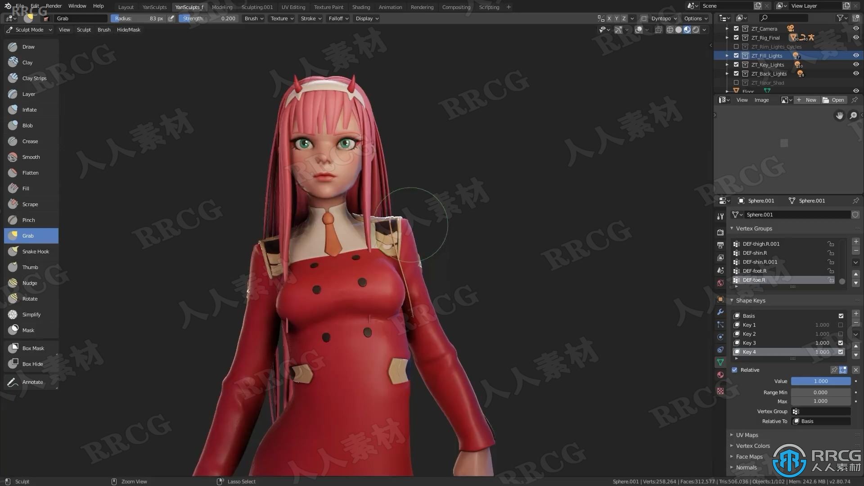
Task: Select the Scrape brush tool
Action: (31, 204)
